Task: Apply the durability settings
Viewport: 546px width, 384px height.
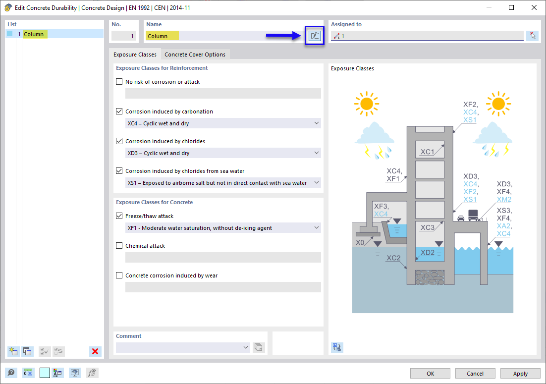Action: [520, 373]
